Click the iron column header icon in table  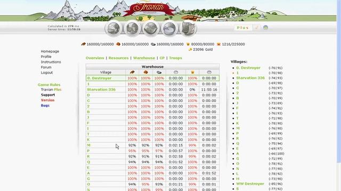click(159, 72)
